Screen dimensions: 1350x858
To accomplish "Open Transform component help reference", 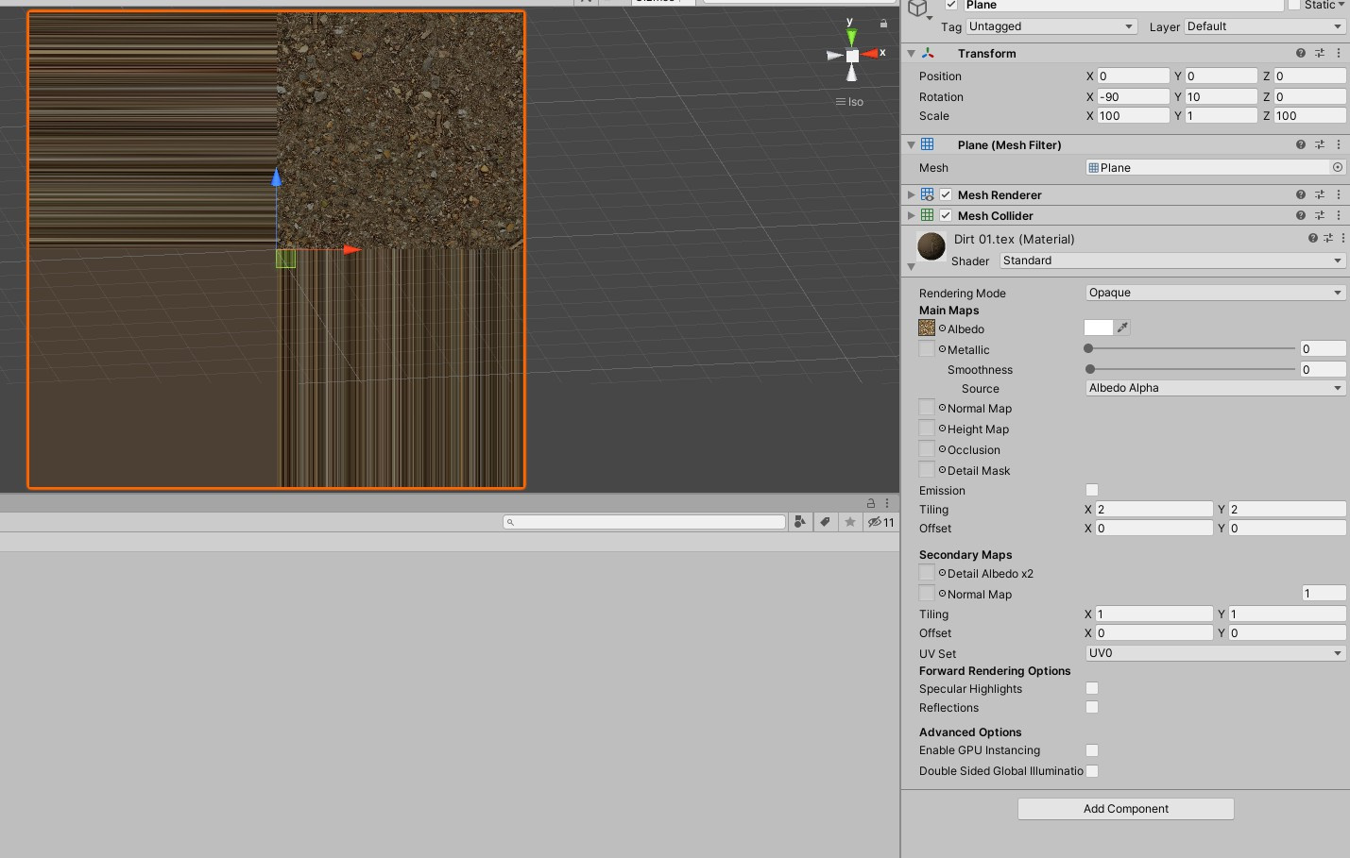I will click(1301, 54).
